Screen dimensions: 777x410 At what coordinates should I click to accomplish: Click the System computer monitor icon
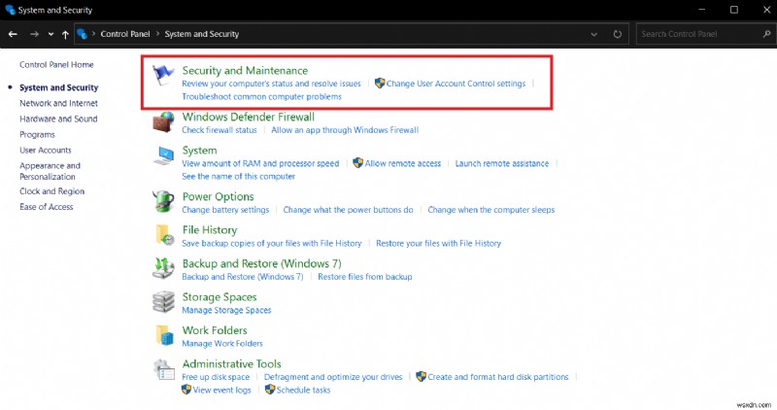pyautogui.click(x=163, y=155)
